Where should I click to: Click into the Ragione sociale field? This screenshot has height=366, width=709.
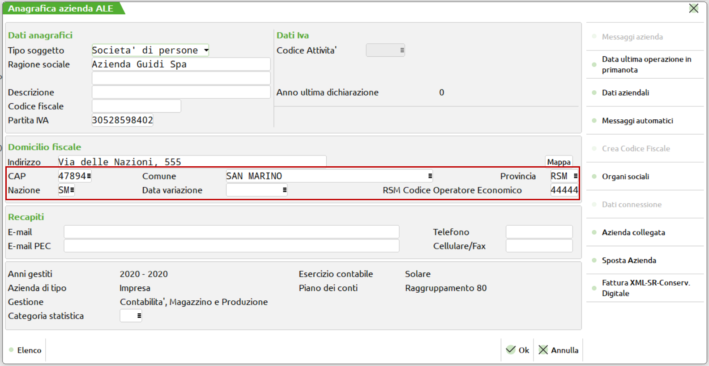click(181, 64)
